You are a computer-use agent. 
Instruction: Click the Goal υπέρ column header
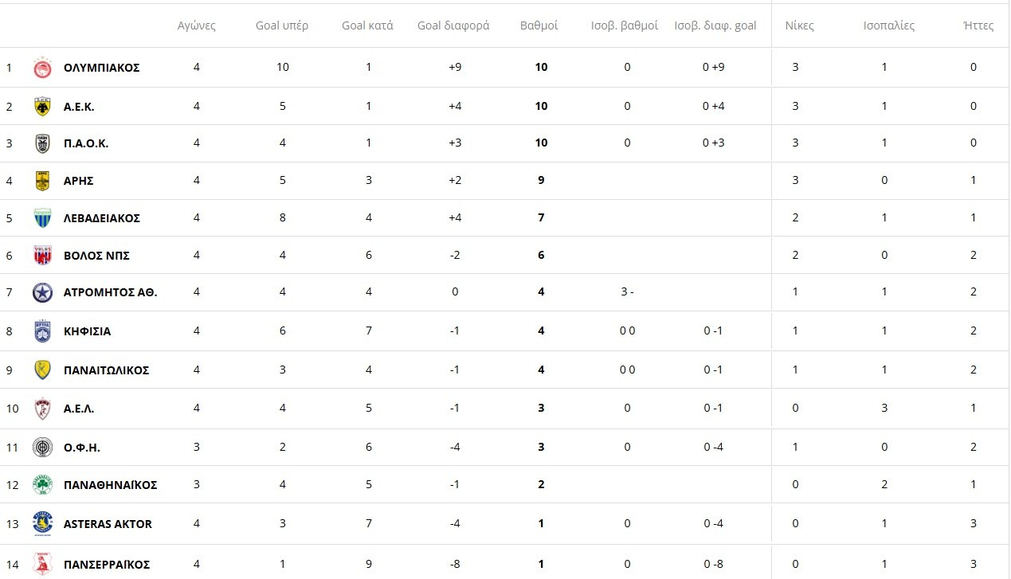coord(282,25)
